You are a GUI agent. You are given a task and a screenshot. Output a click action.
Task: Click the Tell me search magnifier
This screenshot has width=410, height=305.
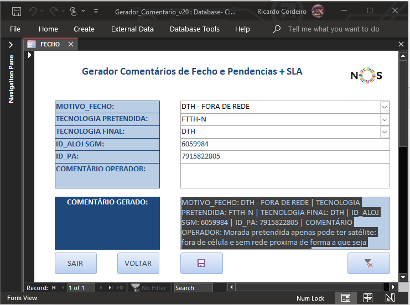(x=277, y=29)
